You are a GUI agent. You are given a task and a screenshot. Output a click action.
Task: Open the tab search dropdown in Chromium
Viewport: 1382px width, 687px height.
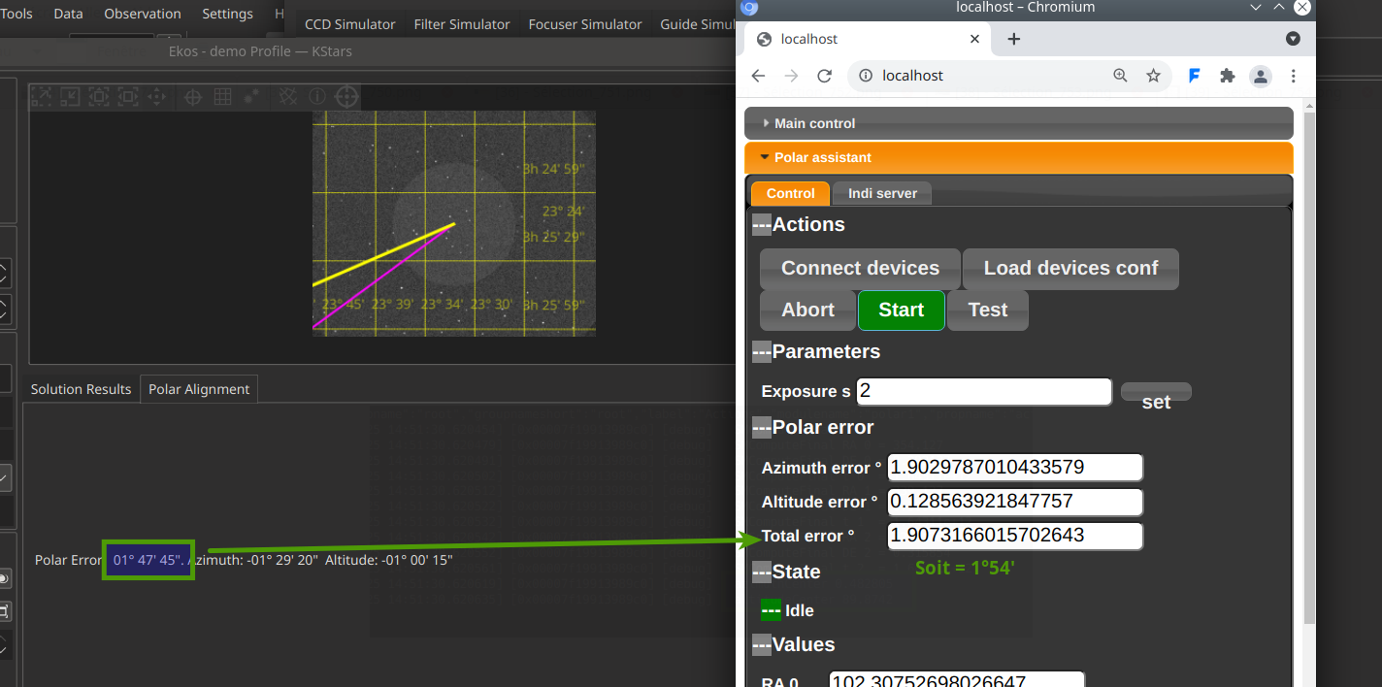pyautogui.click(x=1293, y=39)
